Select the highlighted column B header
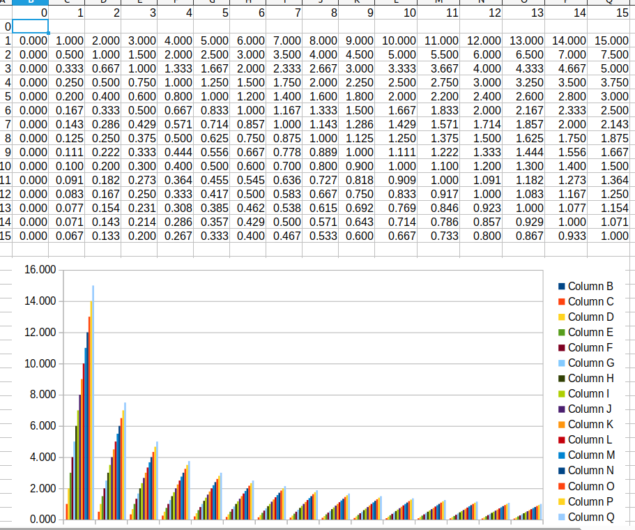Screen dimensions: 635x530 (30, 3)
